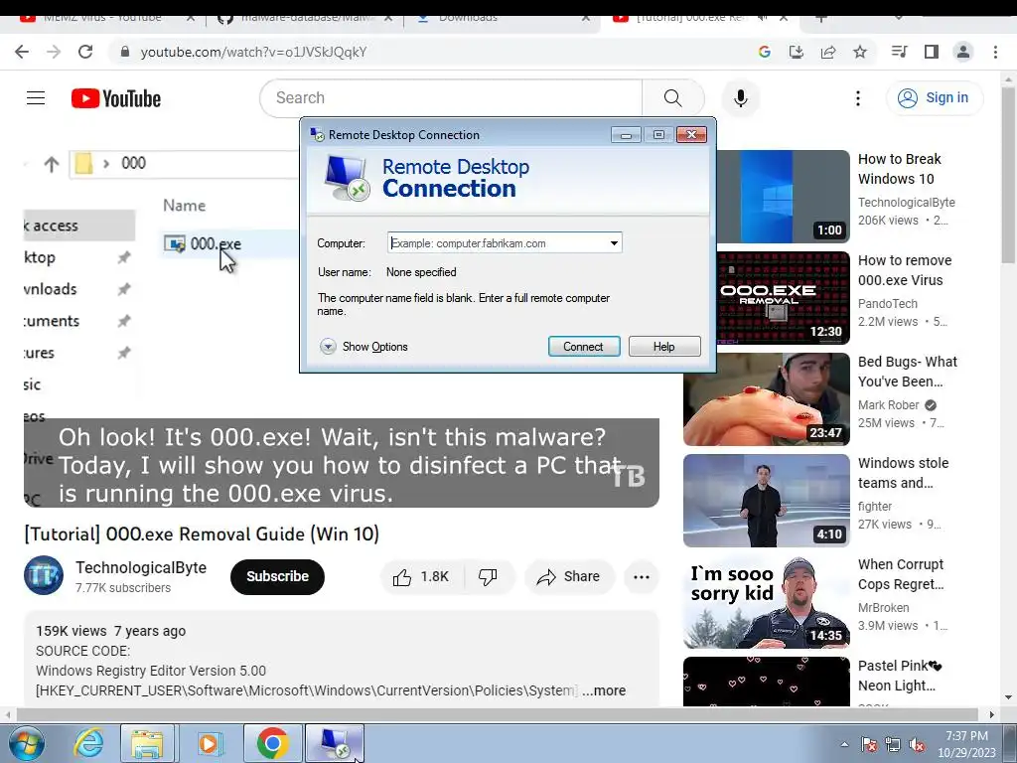The image size is (1017, 763).
Task: Open Computer name dropdown arrow
Action: click(x=614, y=243)
